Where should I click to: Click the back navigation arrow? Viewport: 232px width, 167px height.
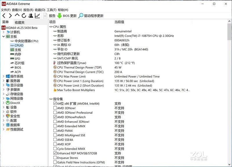[x=3, y=16]
